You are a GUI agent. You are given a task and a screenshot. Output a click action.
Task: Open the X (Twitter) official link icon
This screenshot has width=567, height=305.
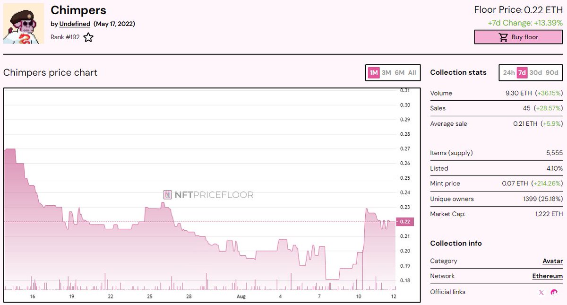(x=541, y=293)
